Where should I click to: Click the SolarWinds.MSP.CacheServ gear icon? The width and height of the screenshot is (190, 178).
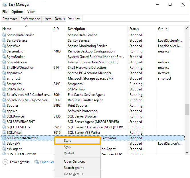[x=4, y=94]
